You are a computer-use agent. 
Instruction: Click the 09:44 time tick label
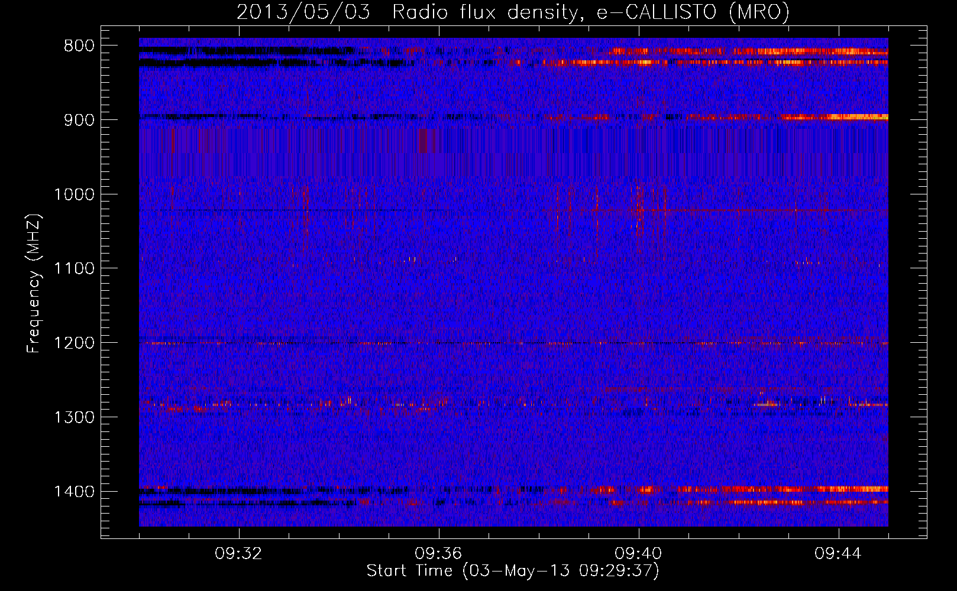(x=838, y=554)
